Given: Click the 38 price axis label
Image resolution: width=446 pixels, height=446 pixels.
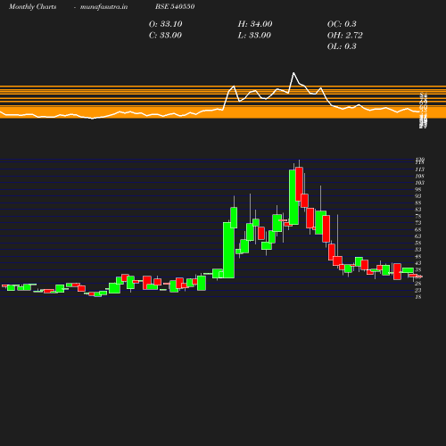Looking at the screenshot, I should tap(418, 270).
